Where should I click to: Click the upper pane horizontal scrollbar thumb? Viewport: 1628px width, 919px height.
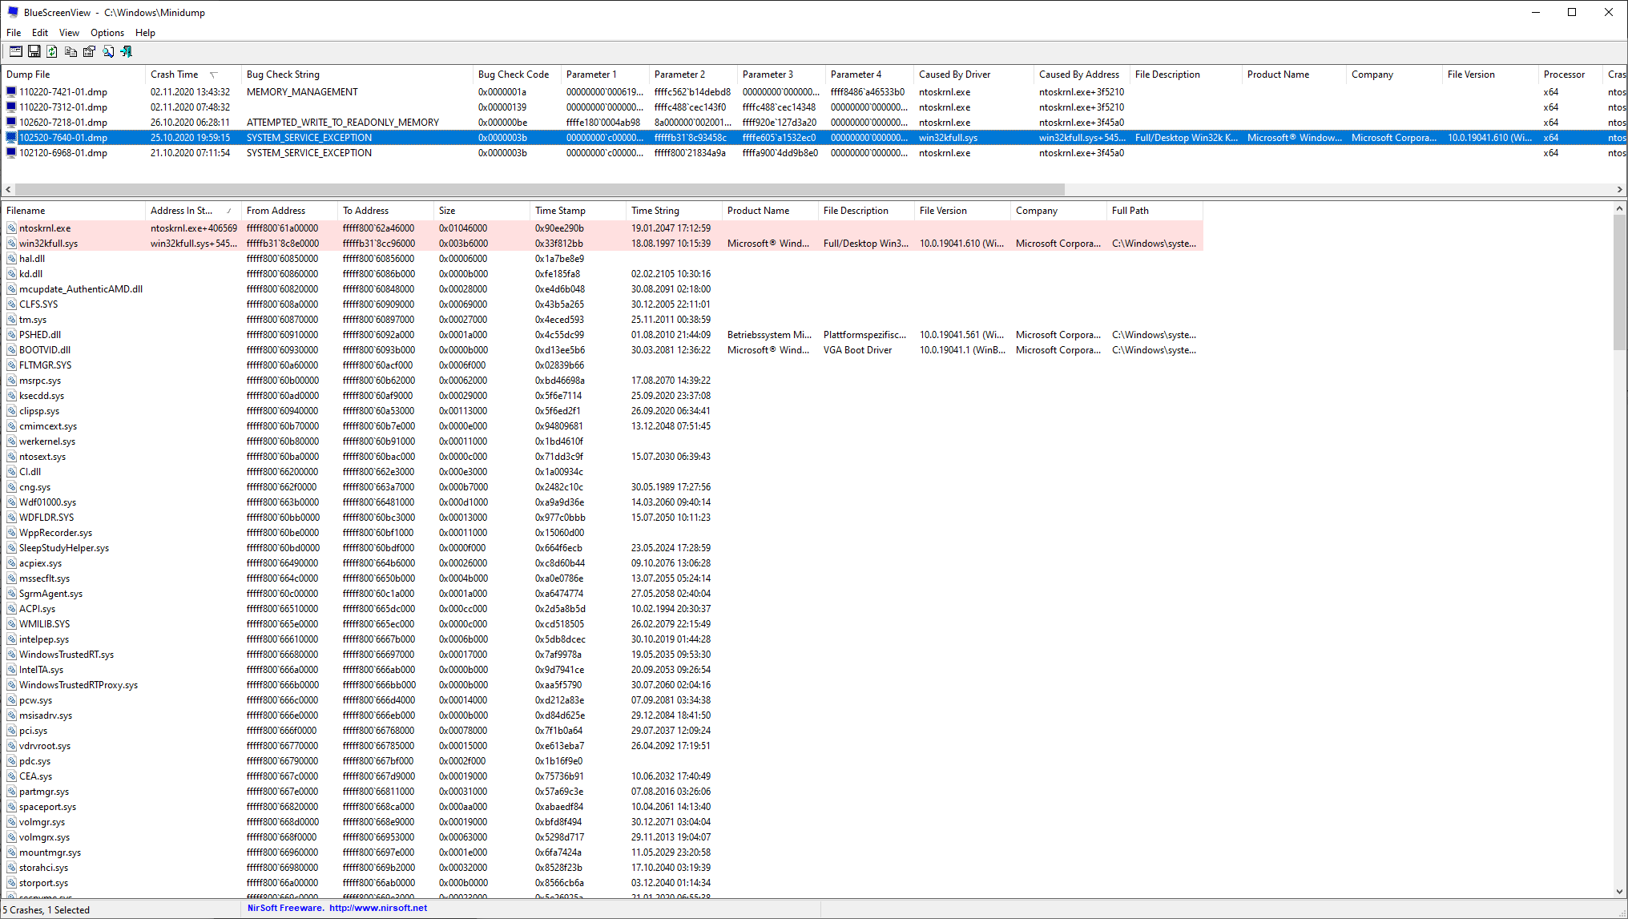(x=538, y=190)
